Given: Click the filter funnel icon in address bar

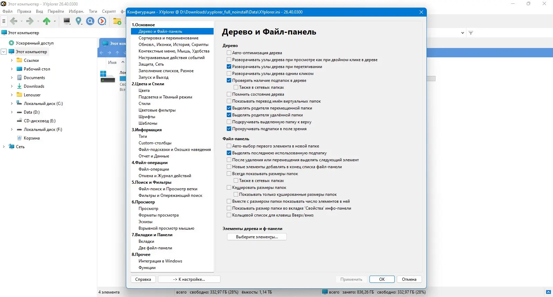Looking at the screenshot, I should [471, 33].
